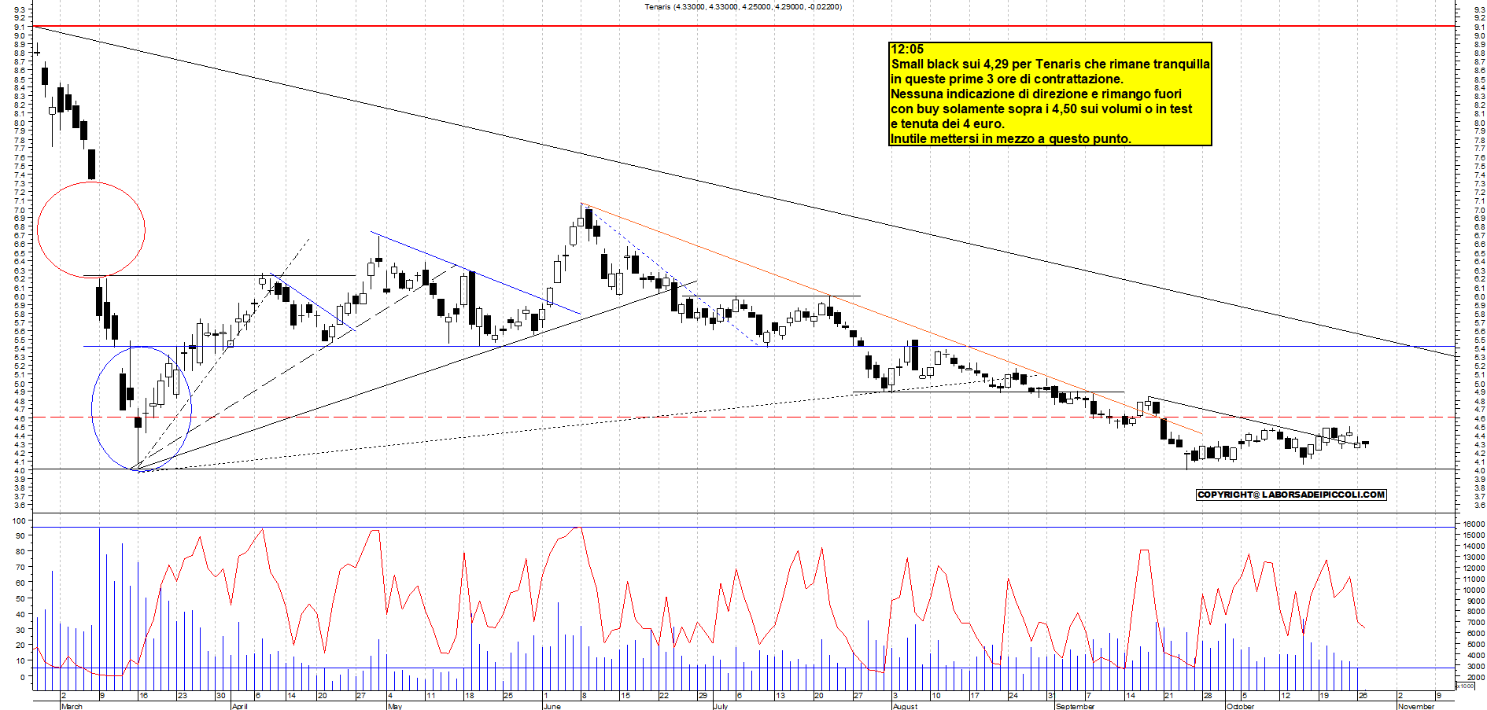Click date label '25' on the time axis
Image resolution: width=1487 pixels, height=710 pixels.
tap(508, 696)
